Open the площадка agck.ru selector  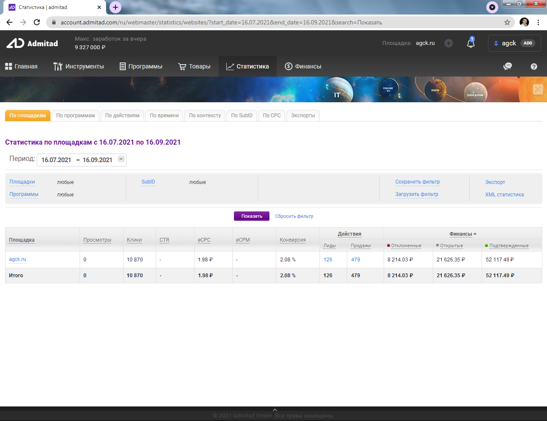(425, 43)
